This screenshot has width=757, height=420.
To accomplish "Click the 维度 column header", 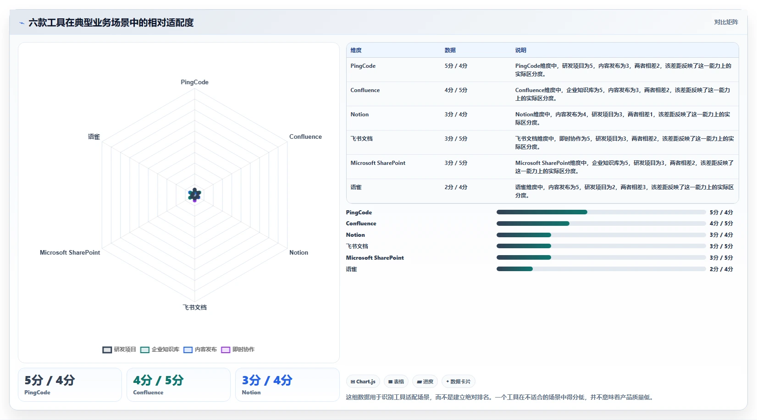I will coord(356,50).
